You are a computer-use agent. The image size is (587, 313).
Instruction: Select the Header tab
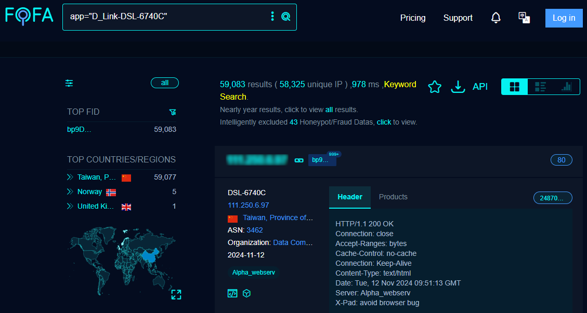pos(350,197)
